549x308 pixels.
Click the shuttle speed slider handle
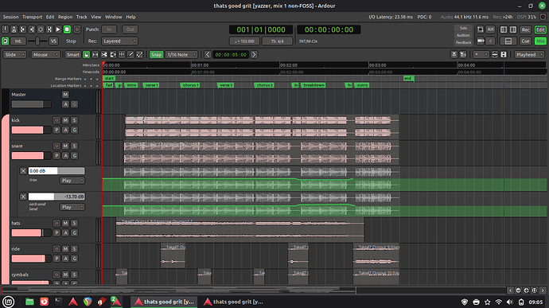[37, 41]
